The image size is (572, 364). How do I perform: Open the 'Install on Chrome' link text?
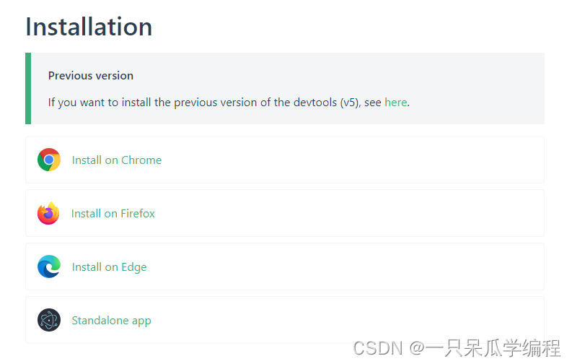(117, 160)
